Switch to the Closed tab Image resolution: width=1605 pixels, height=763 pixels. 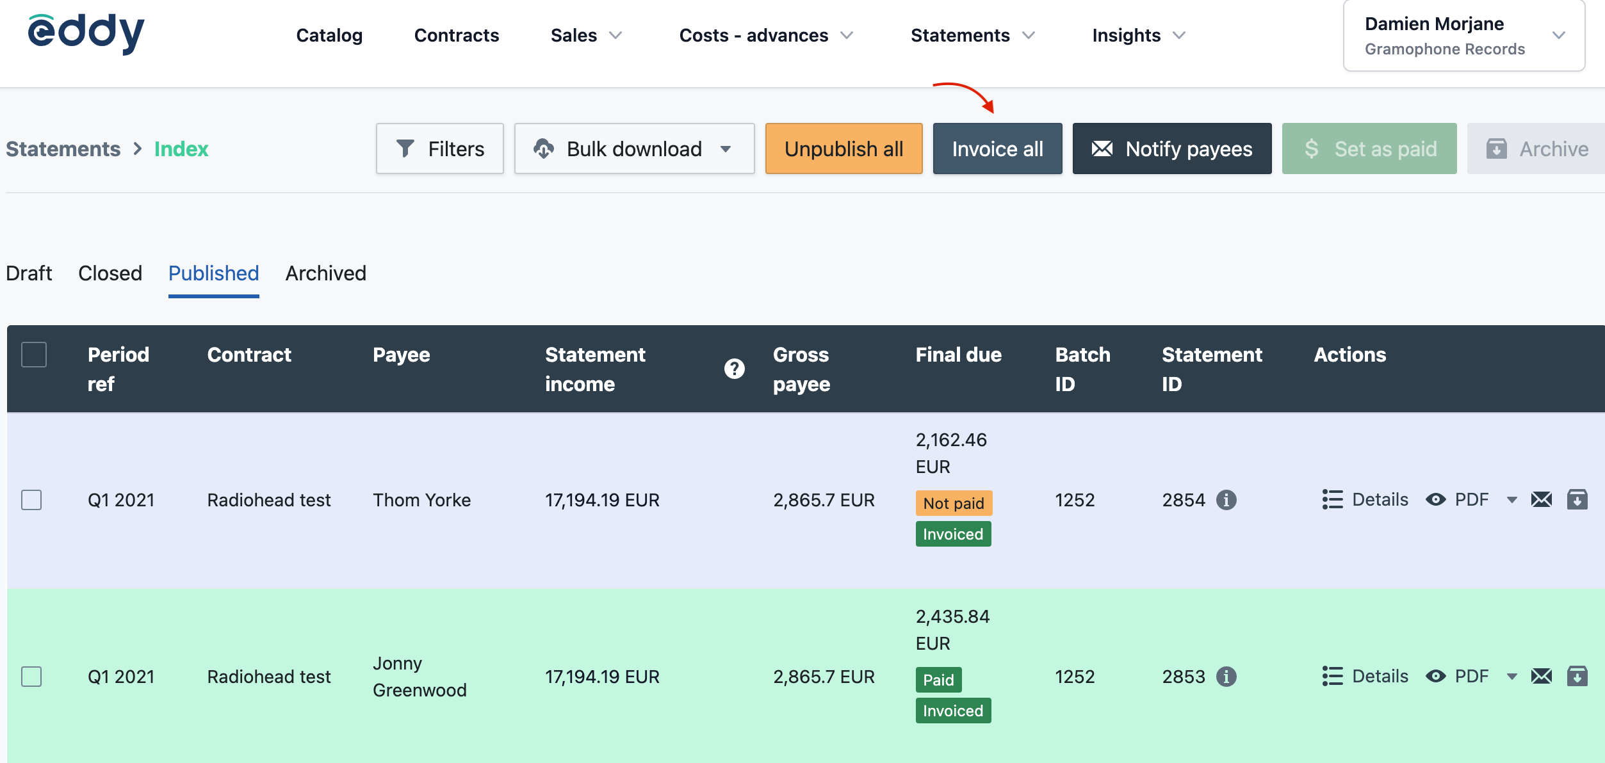click(110, 273)
